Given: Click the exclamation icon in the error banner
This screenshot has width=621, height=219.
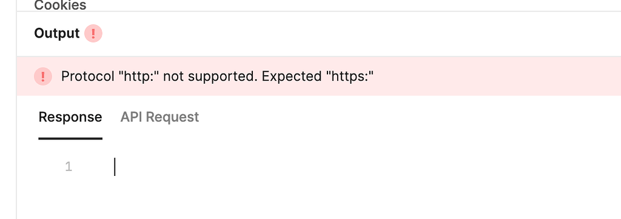Looking at the screenshot, I should click(43, 76).
